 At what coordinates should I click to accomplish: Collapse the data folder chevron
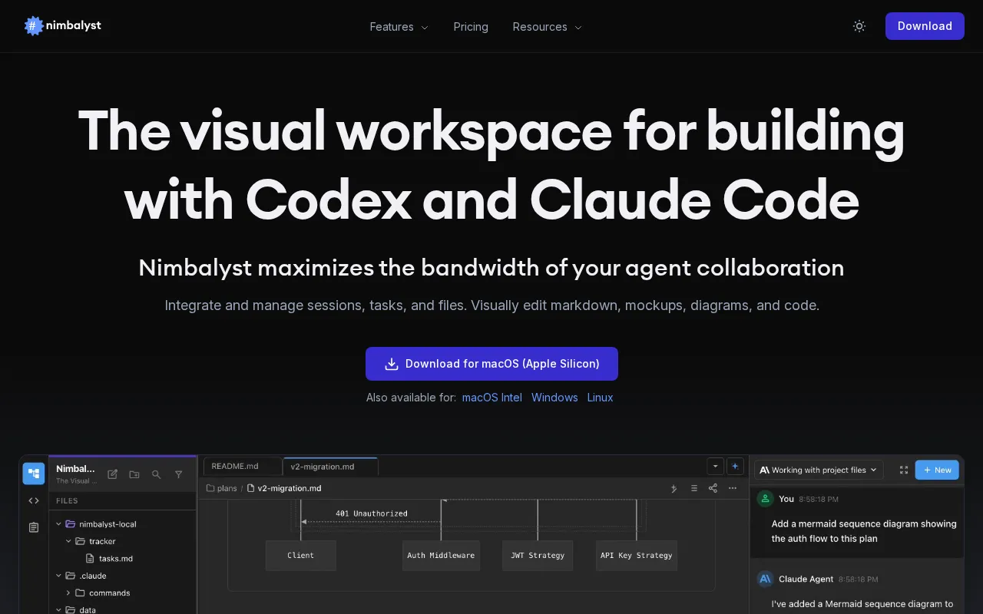59,610
